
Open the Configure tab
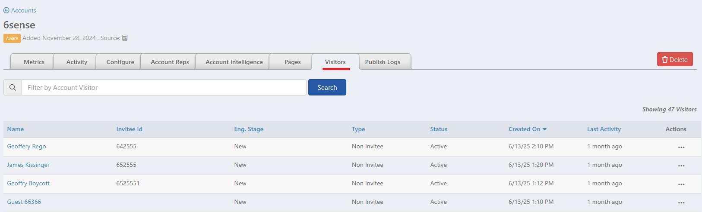[x=120, y=62]
